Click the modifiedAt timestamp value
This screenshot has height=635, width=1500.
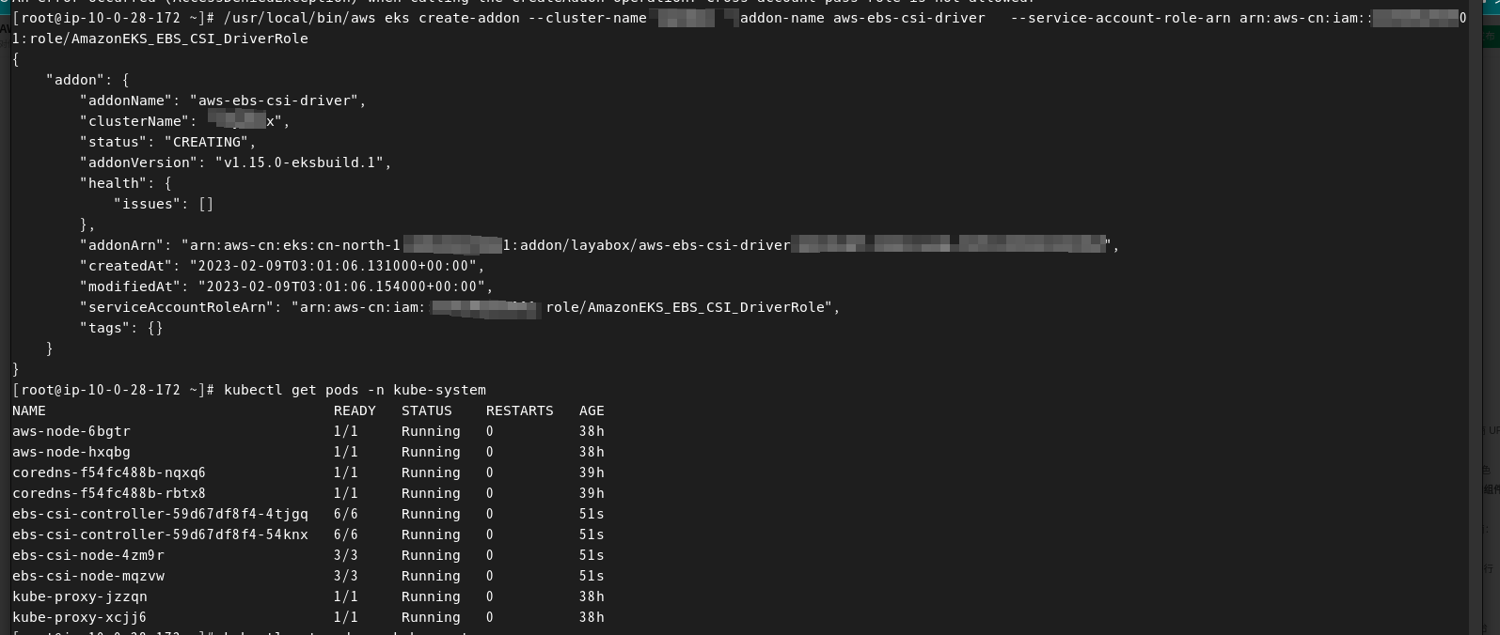click(341, 287)
